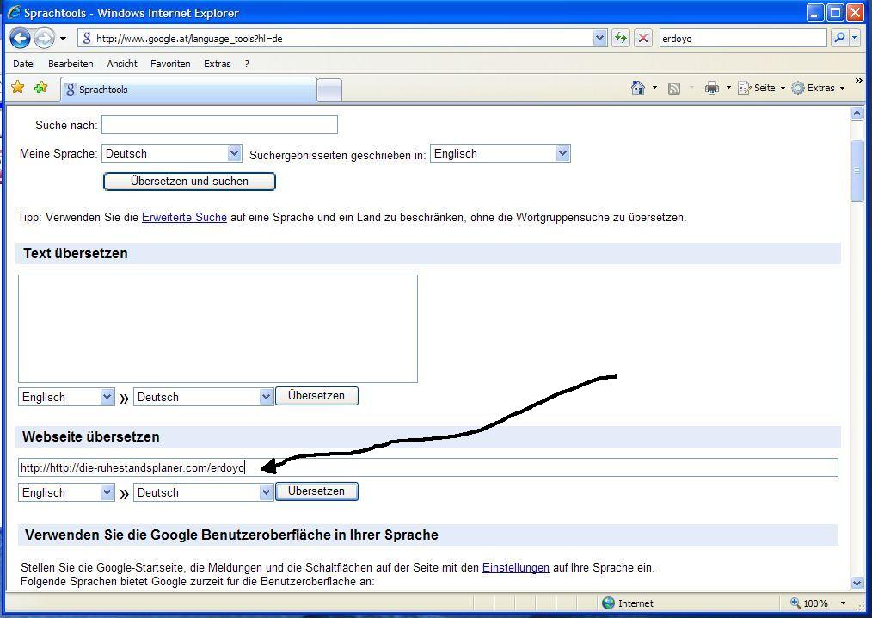Open target language Deutsch dropdown under text area
The width and height of the screenshot is (872, 618).
coord(204,397)
